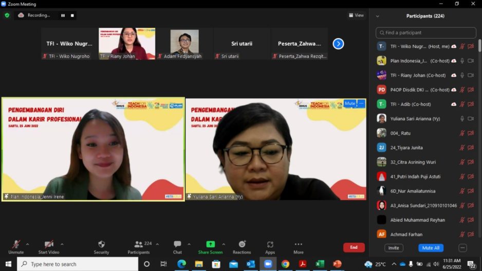482x271 pixels.
Task: Open Windows Start menu
Action: pyautogui.click(x=8, y=264)
